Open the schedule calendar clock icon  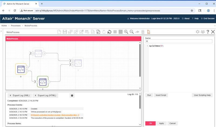(x=87, y=32)
